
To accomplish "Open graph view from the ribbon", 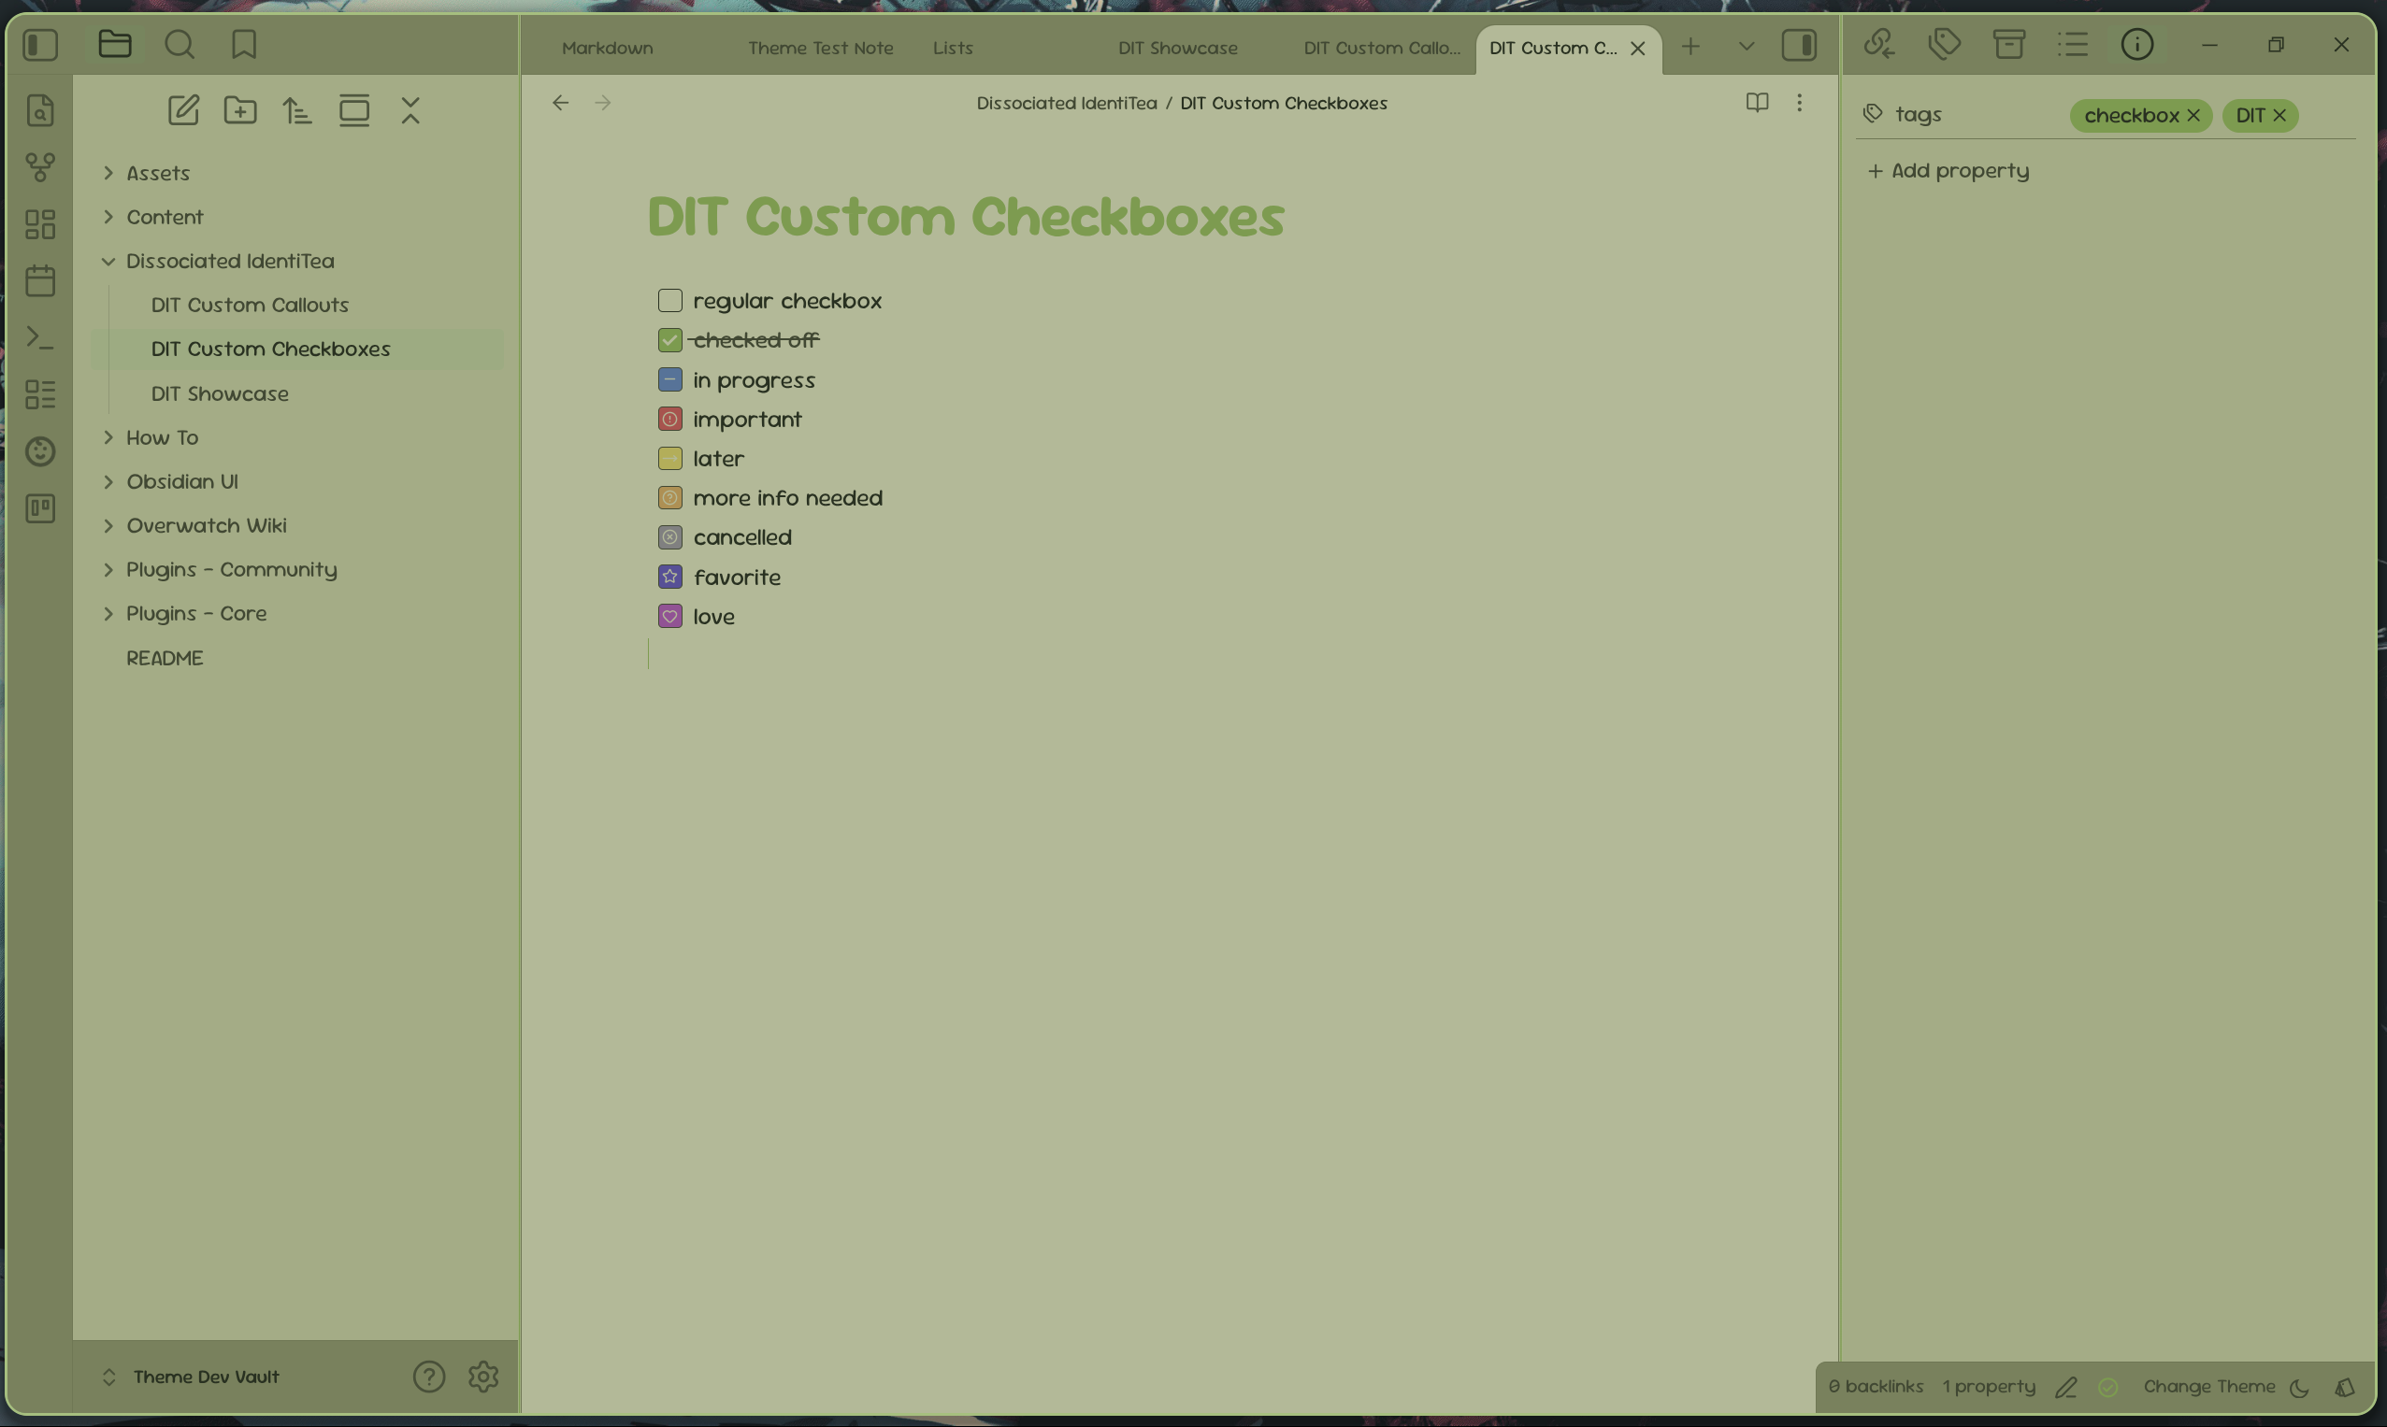I will [39, 167].
